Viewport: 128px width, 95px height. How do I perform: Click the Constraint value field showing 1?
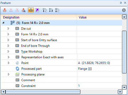[99, 86]
